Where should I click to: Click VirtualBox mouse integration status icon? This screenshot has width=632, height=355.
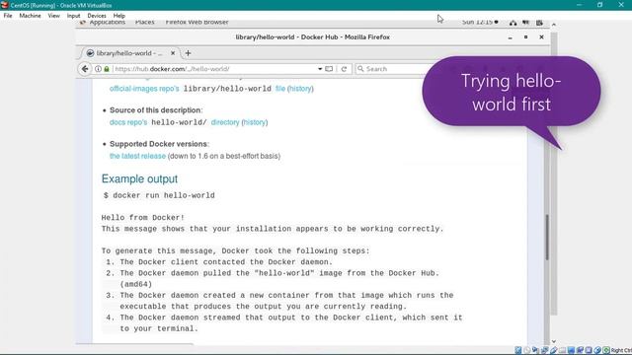pyautogui.click(x=597, y=350)
